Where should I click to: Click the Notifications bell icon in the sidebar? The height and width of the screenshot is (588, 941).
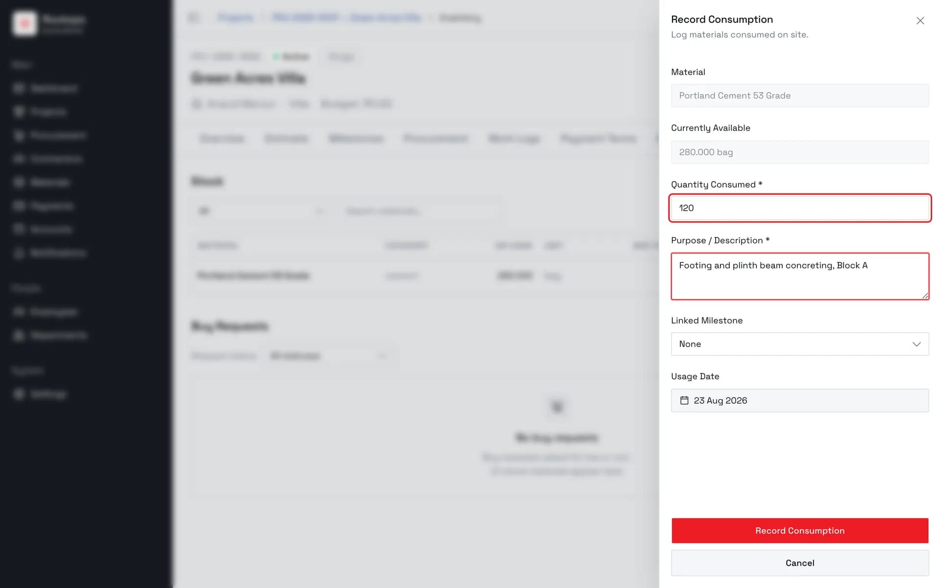[x=19, y=253]
